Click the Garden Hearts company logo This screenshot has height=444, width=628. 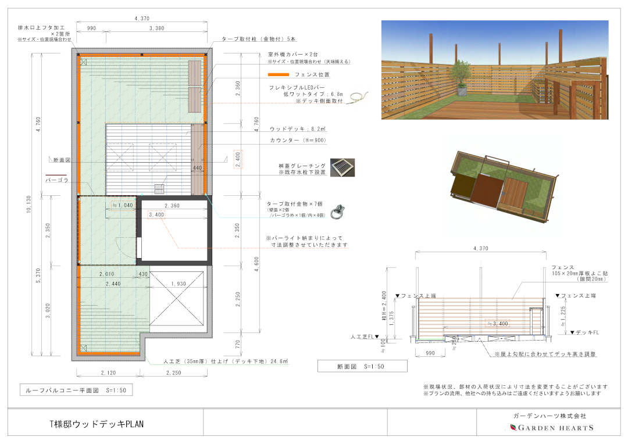click(551, 428)
